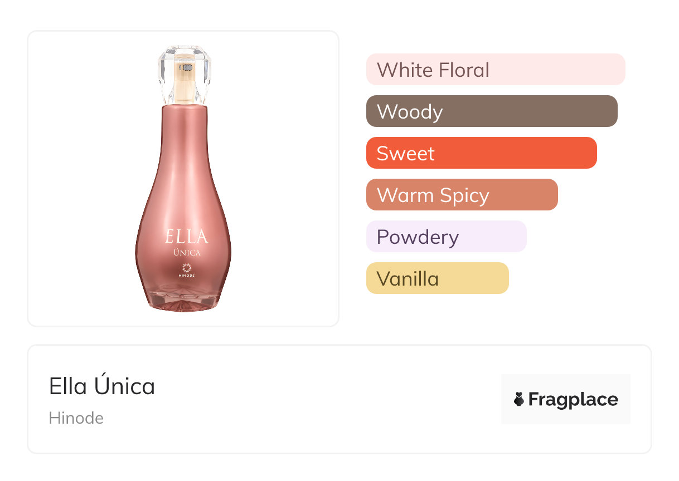Click the Hinode sunburst emblem on the bottle
This screenshot has width=679, height=481.
(x=187, y=267)
